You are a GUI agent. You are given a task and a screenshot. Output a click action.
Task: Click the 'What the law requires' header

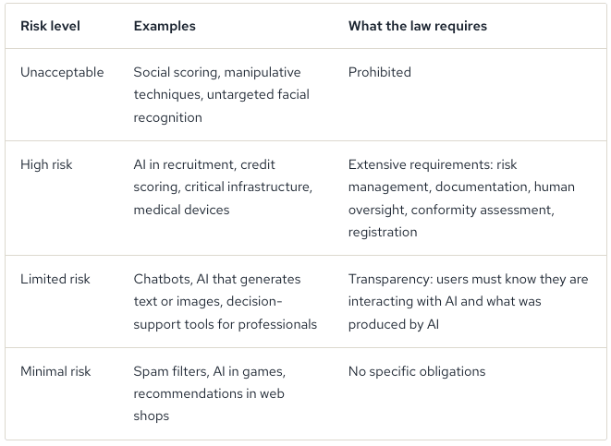417,26
